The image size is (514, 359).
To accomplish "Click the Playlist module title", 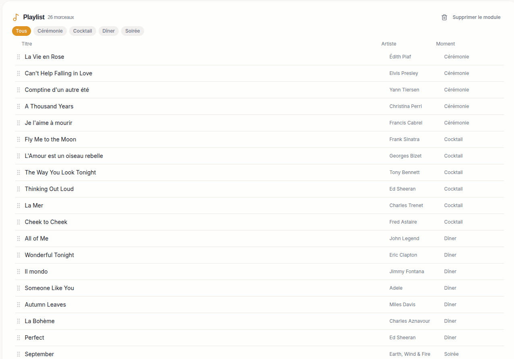I will point(34,17).
